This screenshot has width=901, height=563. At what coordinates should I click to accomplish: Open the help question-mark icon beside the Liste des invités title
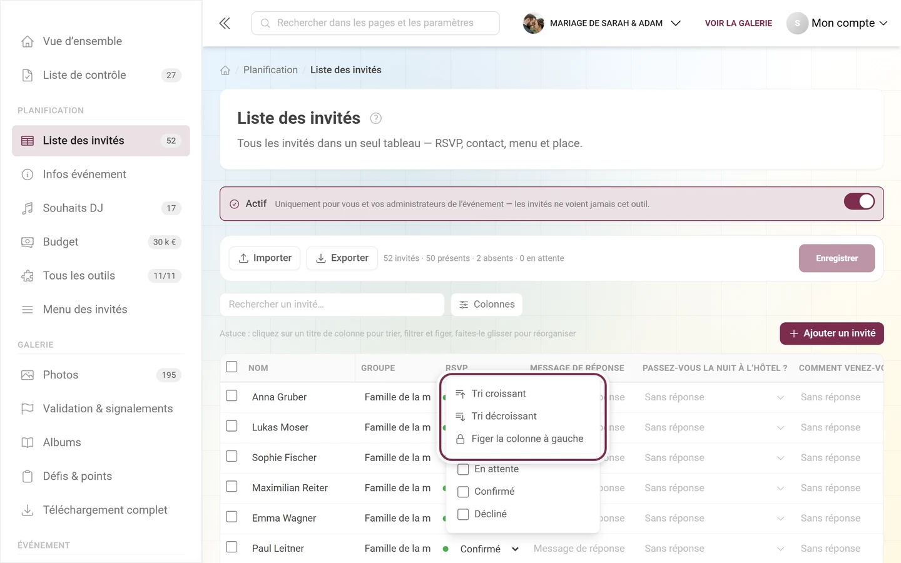[376, 118]
